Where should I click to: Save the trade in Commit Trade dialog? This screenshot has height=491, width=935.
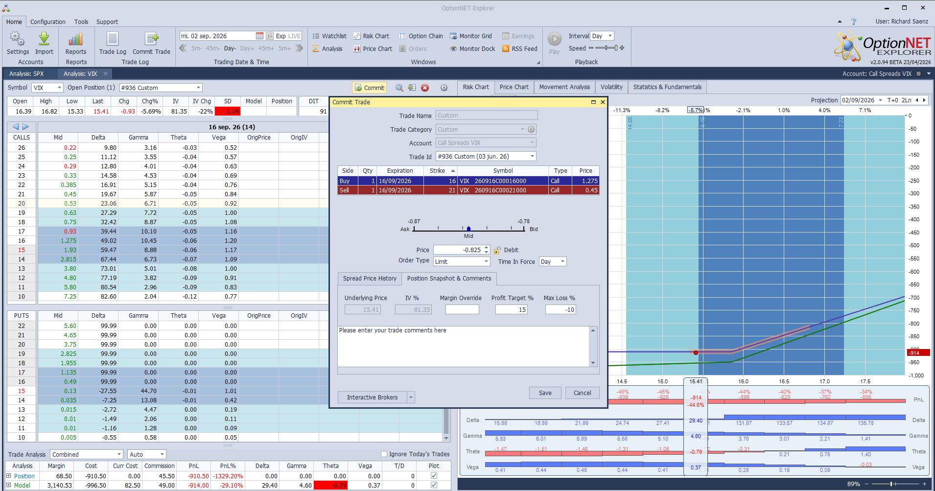545,393
